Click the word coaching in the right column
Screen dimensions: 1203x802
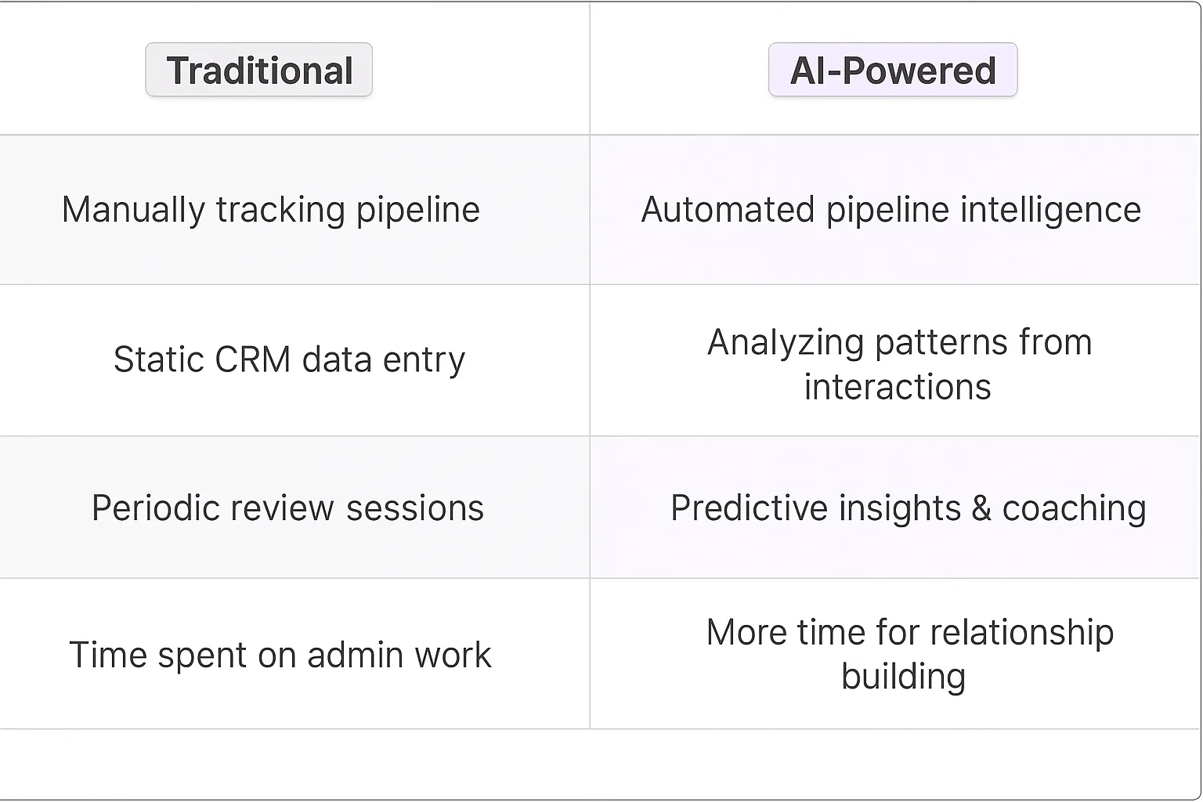[1074, 509]
